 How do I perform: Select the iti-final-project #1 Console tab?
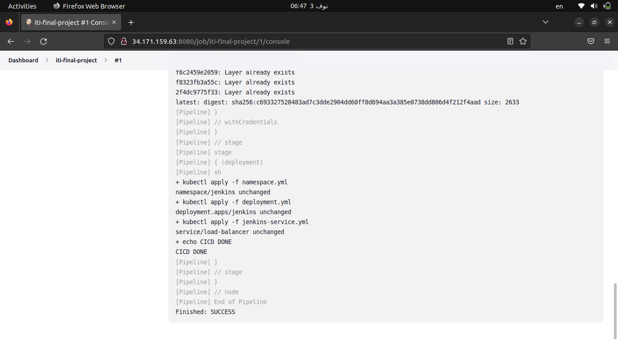(x=68, y=22)
